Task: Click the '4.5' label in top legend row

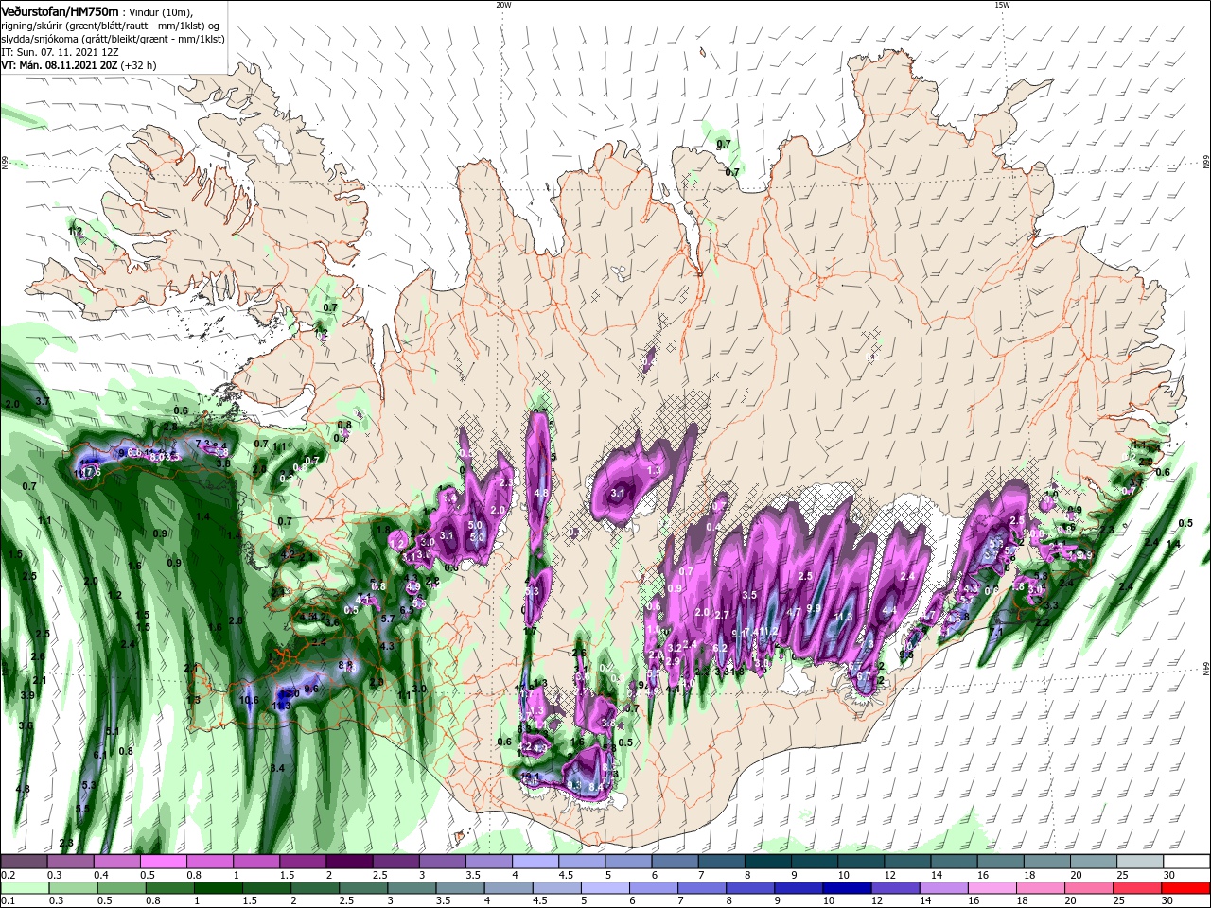Action: coord(566,876)
